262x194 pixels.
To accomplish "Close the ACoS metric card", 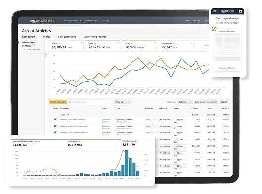I will (155, 43).
